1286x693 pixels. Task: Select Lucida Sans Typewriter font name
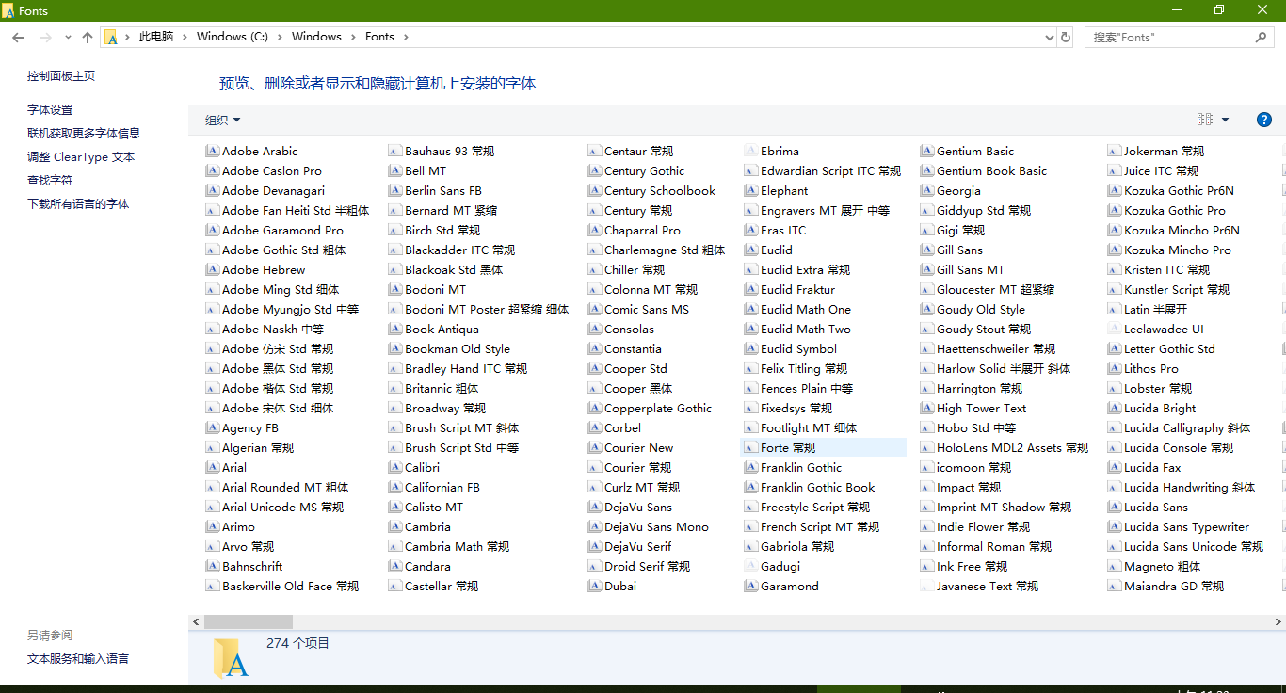(1186, 526)
